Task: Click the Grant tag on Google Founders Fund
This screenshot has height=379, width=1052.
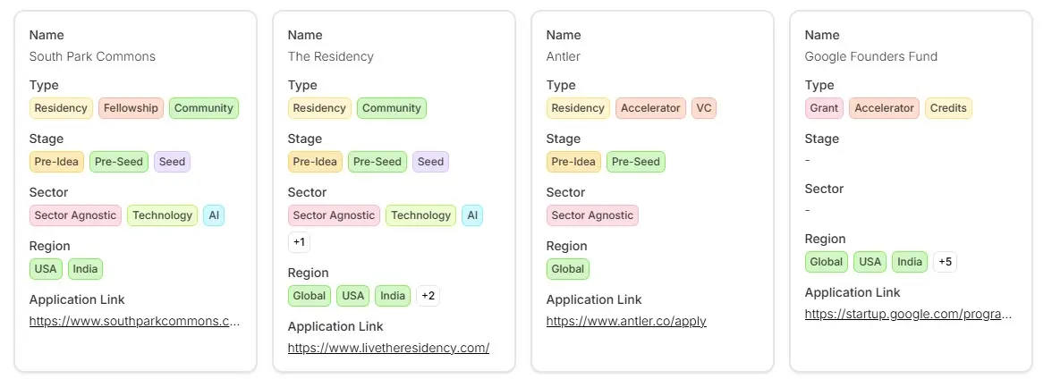Action: pyautogui.click(x=824, y=108)
